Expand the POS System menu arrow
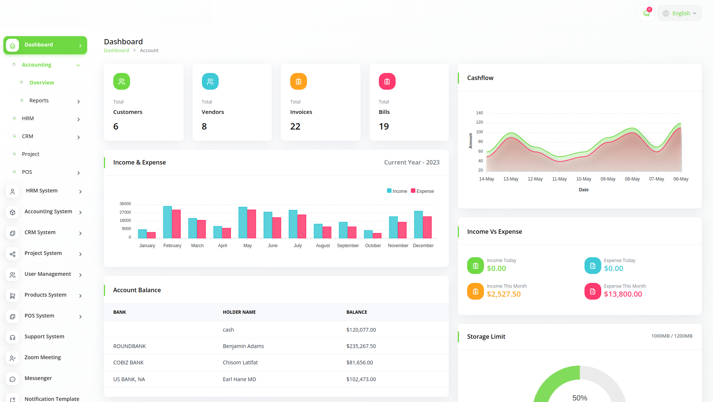This screenshot has height=402, width=713. [x=80, y=316]
